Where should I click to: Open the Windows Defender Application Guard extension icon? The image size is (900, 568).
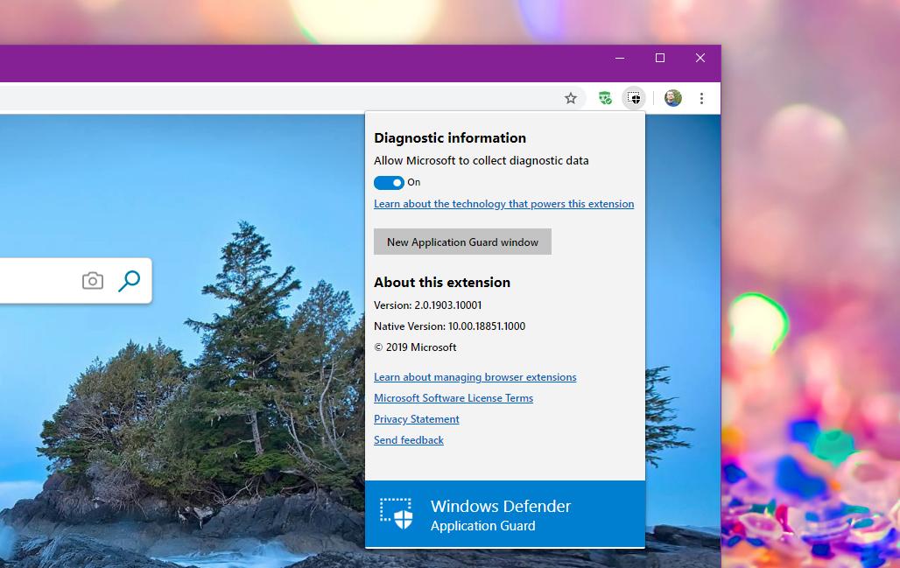coord(635,98)
